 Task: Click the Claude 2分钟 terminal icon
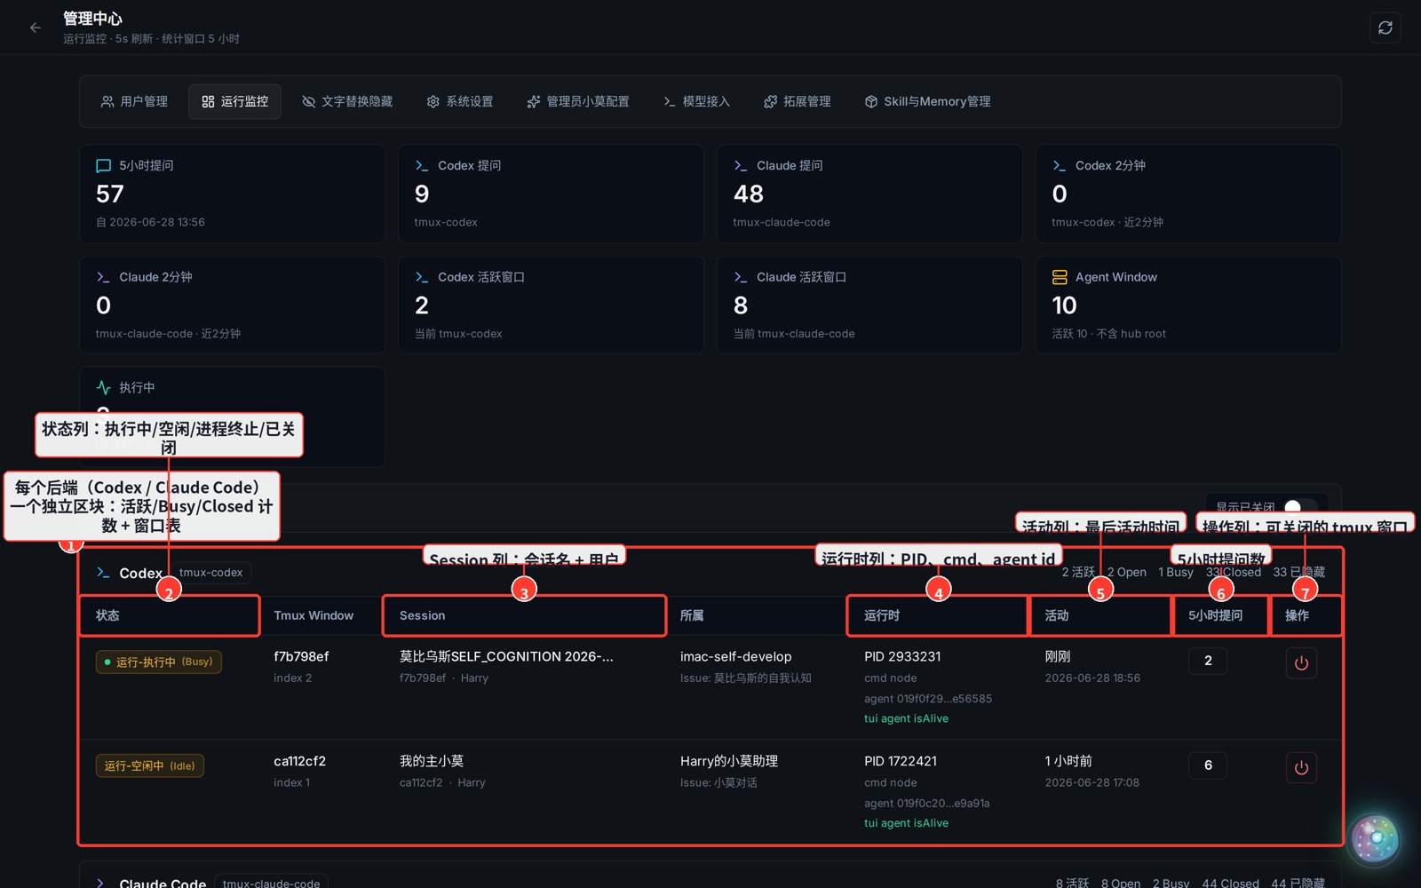click(103, 277)
